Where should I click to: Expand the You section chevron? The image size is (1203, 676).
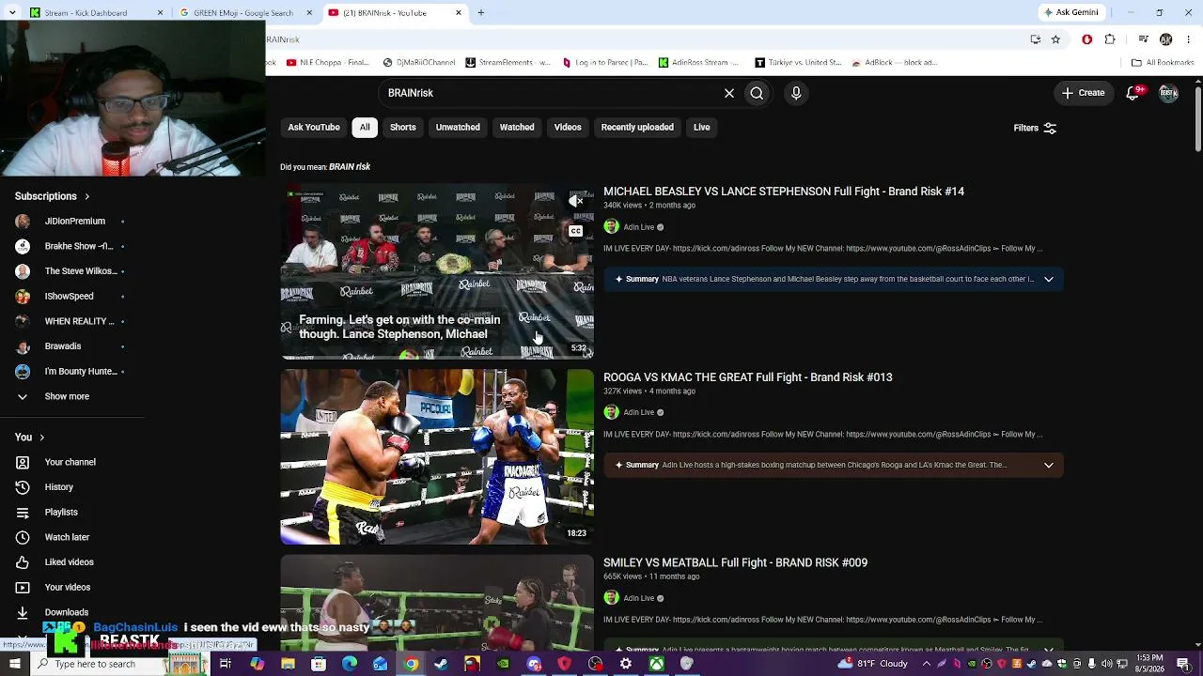click(x=41, y=438)
